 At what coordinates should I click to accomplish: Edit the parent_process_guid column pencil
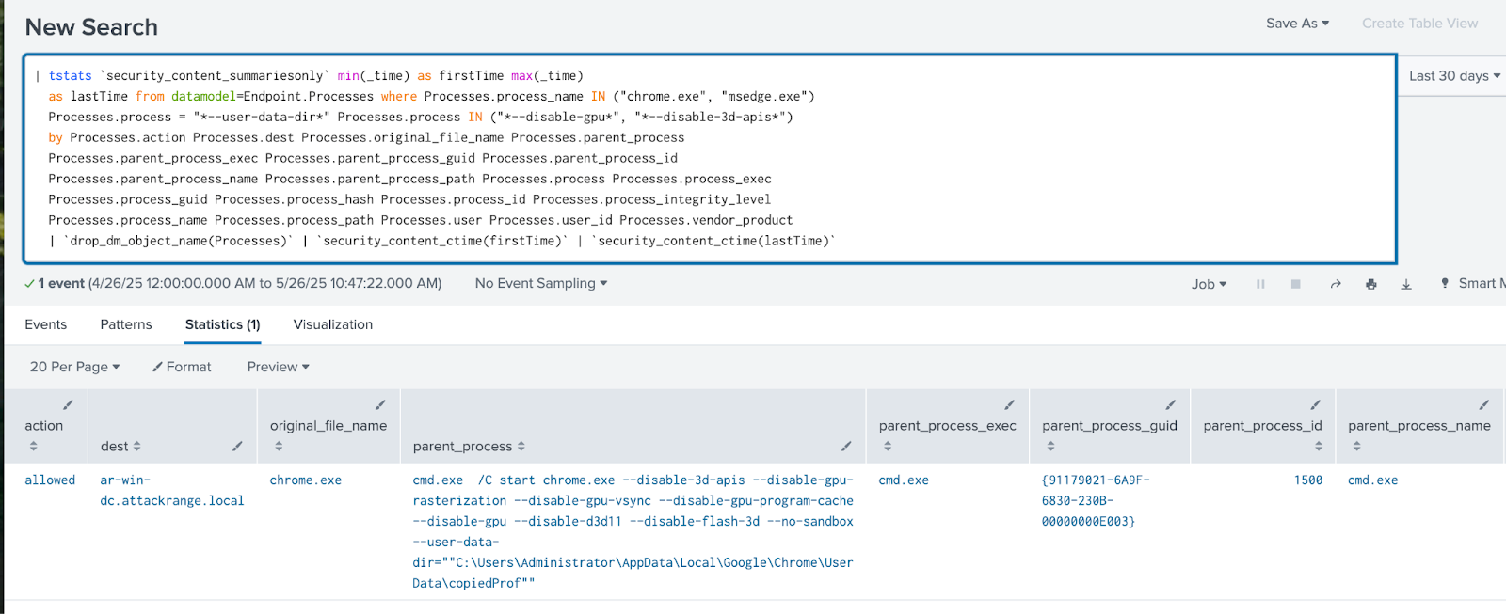pyautogui.click(x=1171, y=405)
